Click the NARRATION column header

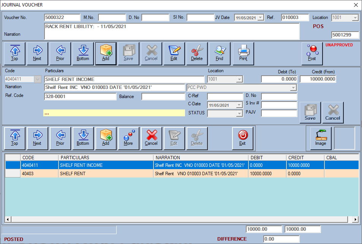pos(201,158)
